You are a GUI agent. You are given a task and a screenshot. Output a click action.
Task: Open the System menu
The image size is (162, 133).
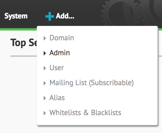pyautogui.click(x=16, y=16)
